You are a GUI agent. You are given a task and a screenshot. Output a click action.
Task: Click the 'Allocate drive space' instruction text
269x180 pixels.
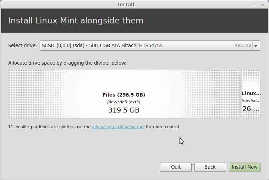coord(67,63)
